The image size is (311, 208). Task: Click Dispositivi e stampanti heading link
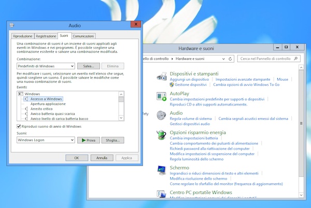point(194,73)
